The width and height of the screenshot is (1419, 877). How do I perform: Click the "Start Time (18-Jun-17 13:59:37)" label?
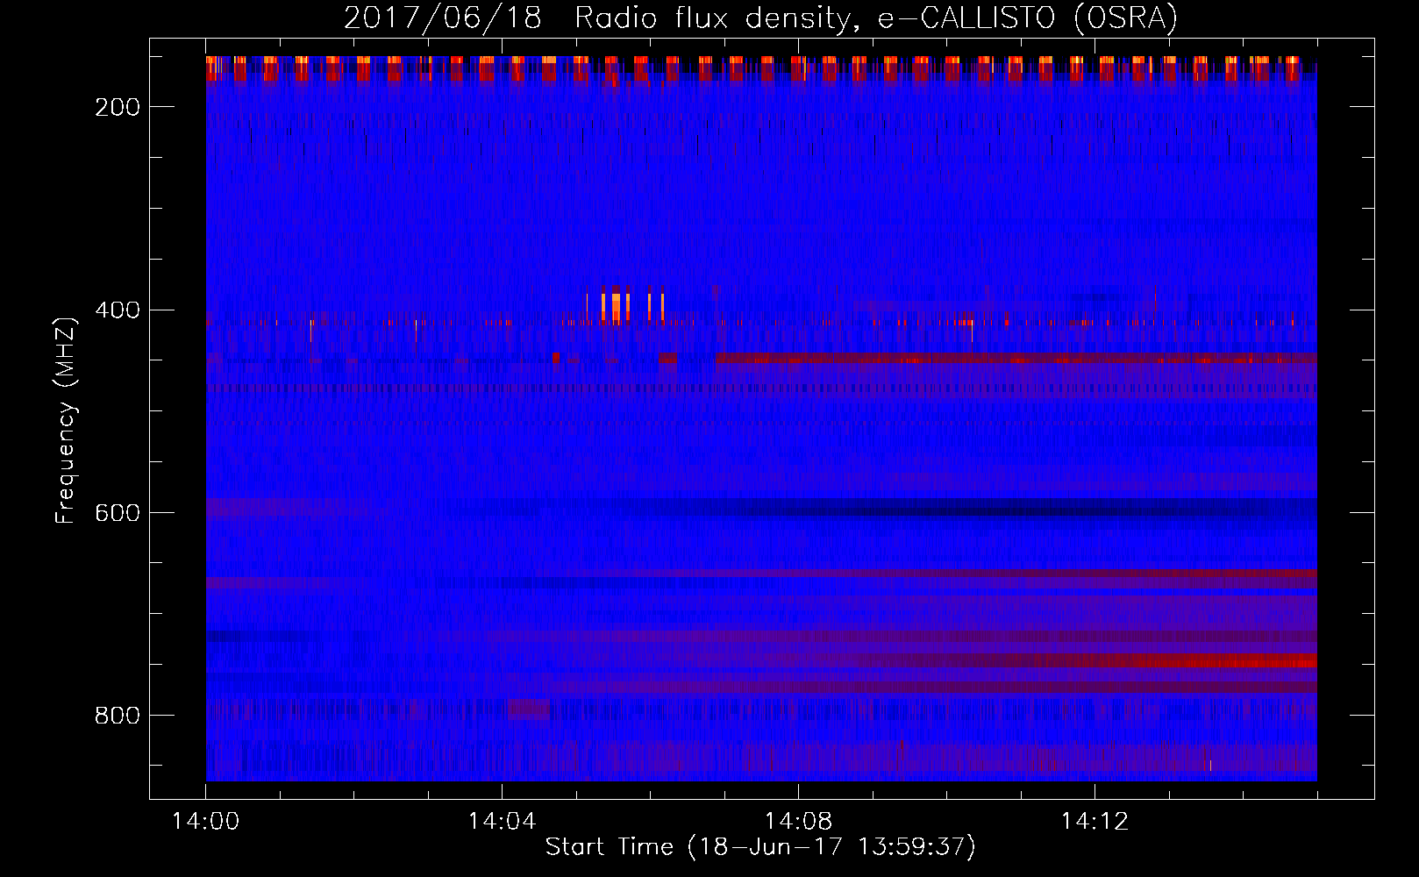[x=760, y=847]
